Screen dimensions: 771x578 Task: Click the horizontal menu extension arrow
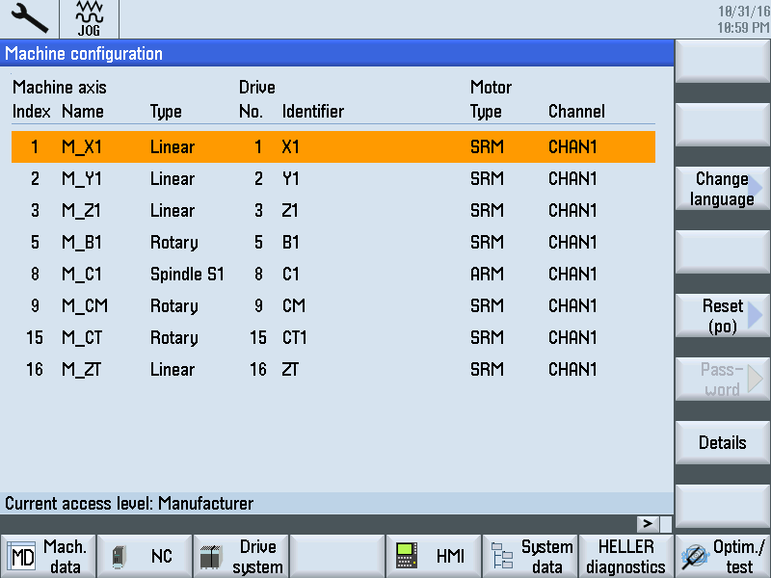pos(647,523)
